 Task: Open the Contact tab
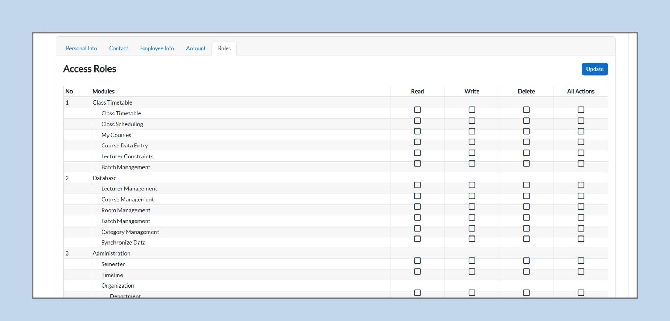point(118,48)
